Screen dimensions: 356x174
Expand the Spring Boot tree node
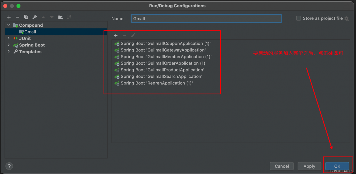point(9,45)
